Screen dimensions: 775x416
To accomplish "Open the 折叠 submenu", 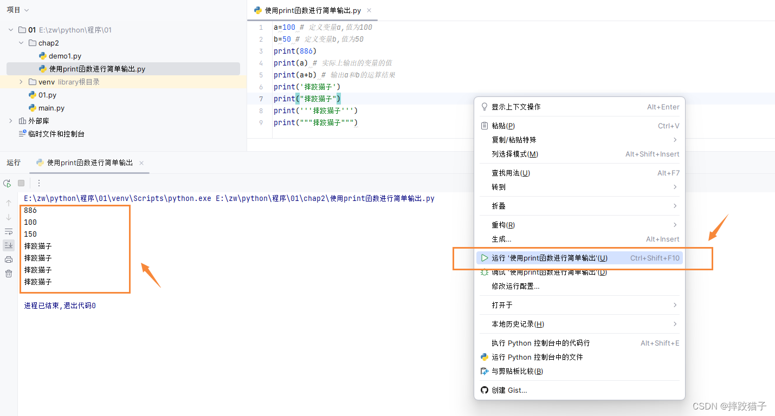I will 579,206.
